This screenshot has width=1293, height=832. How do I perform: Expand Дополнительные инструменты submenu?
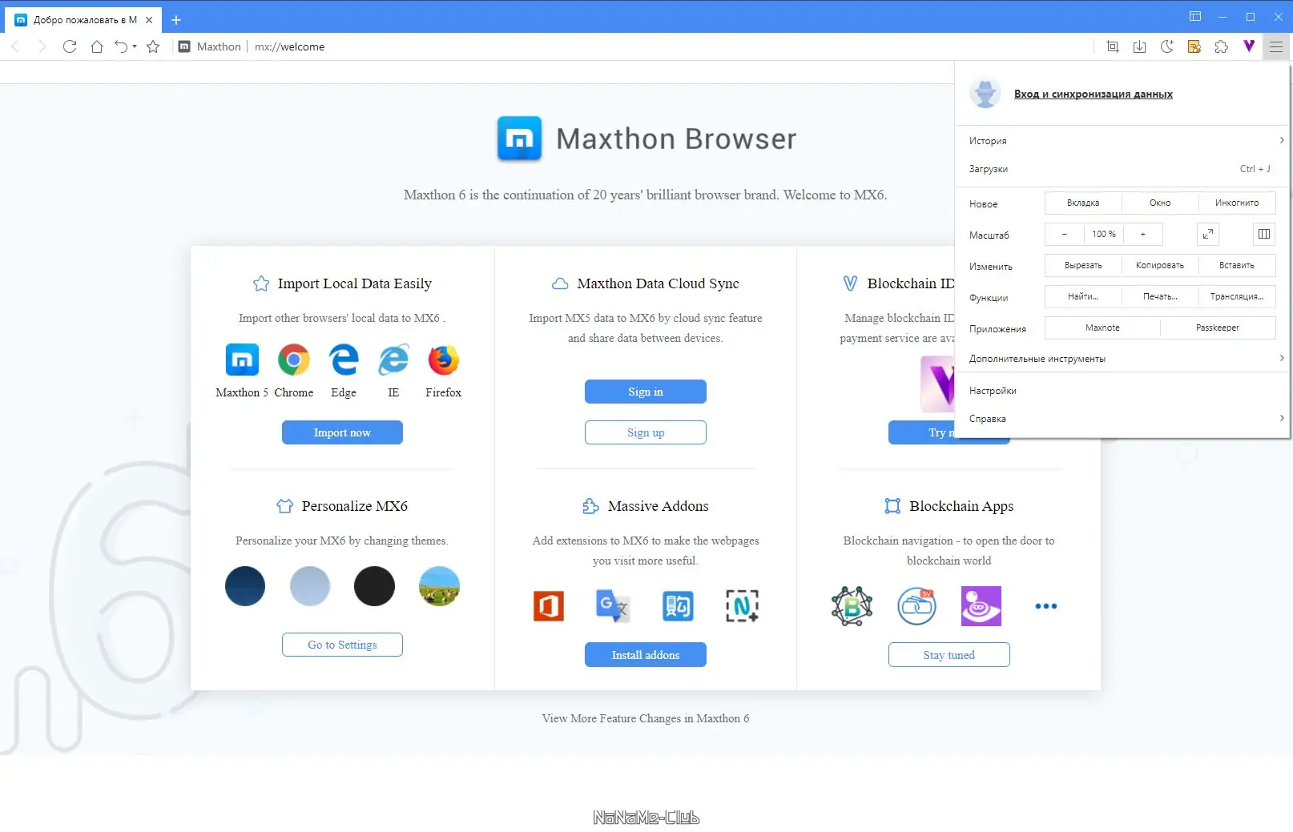pyautogui.click(x=1122, y=359)
